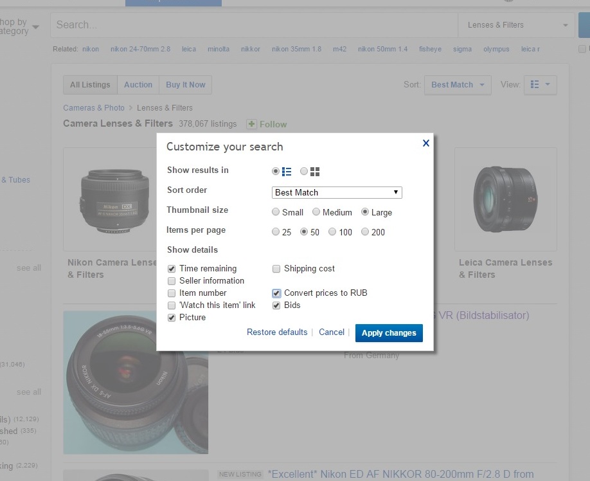
Task: Click the 18-55mm Nikkor listing photo
Action: 136,383
